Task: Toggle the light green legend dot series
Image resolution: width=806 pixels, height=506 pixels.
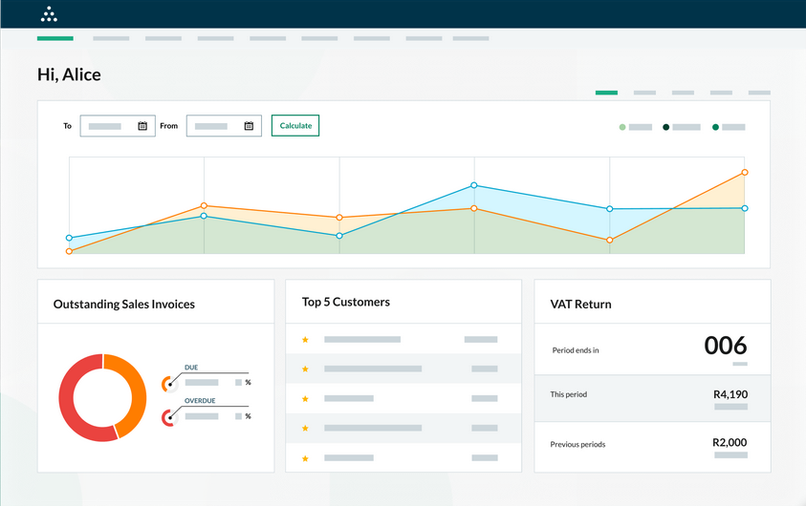Action: click(622, 127)
